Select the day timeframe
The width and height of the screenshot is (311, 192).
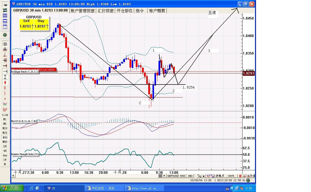(x=5, y=155)
